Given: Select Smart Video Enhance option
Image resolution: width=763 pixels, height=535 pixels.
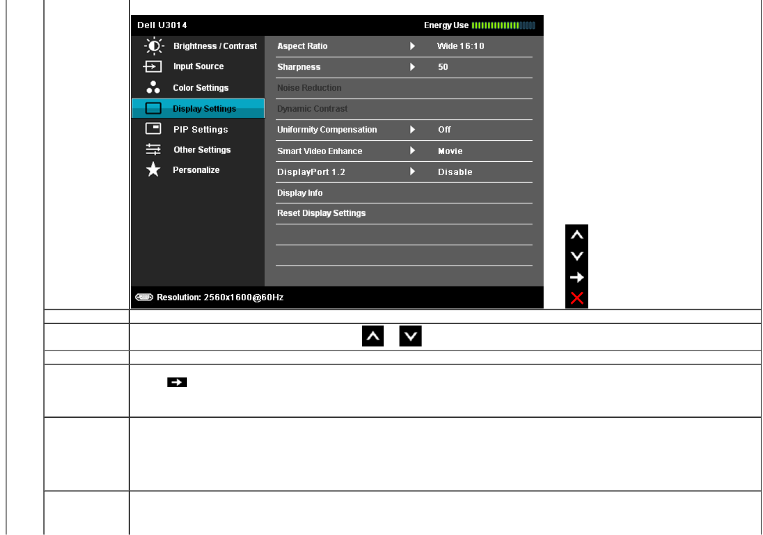Looking at the screenshot, I should pyautogui.click(x=320, y=151).
